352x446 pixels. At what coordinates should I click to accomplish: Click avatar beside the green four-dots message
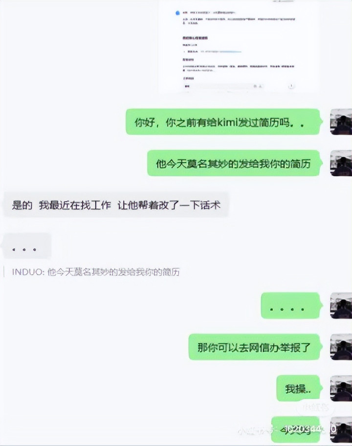tap(341, 306)
